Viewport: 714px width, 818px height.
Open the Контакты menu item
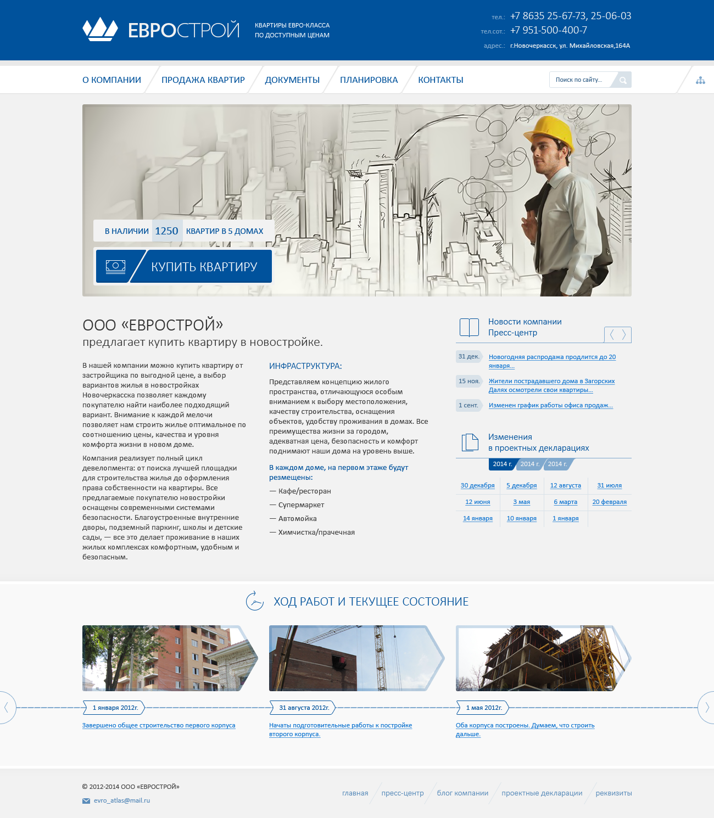coord(440,80)
